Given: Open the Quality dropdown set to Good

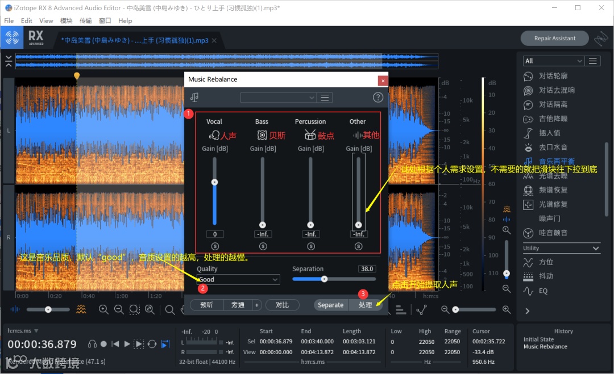Looking at the screenshot, I should pyautogui.click(x=238, y=279).
